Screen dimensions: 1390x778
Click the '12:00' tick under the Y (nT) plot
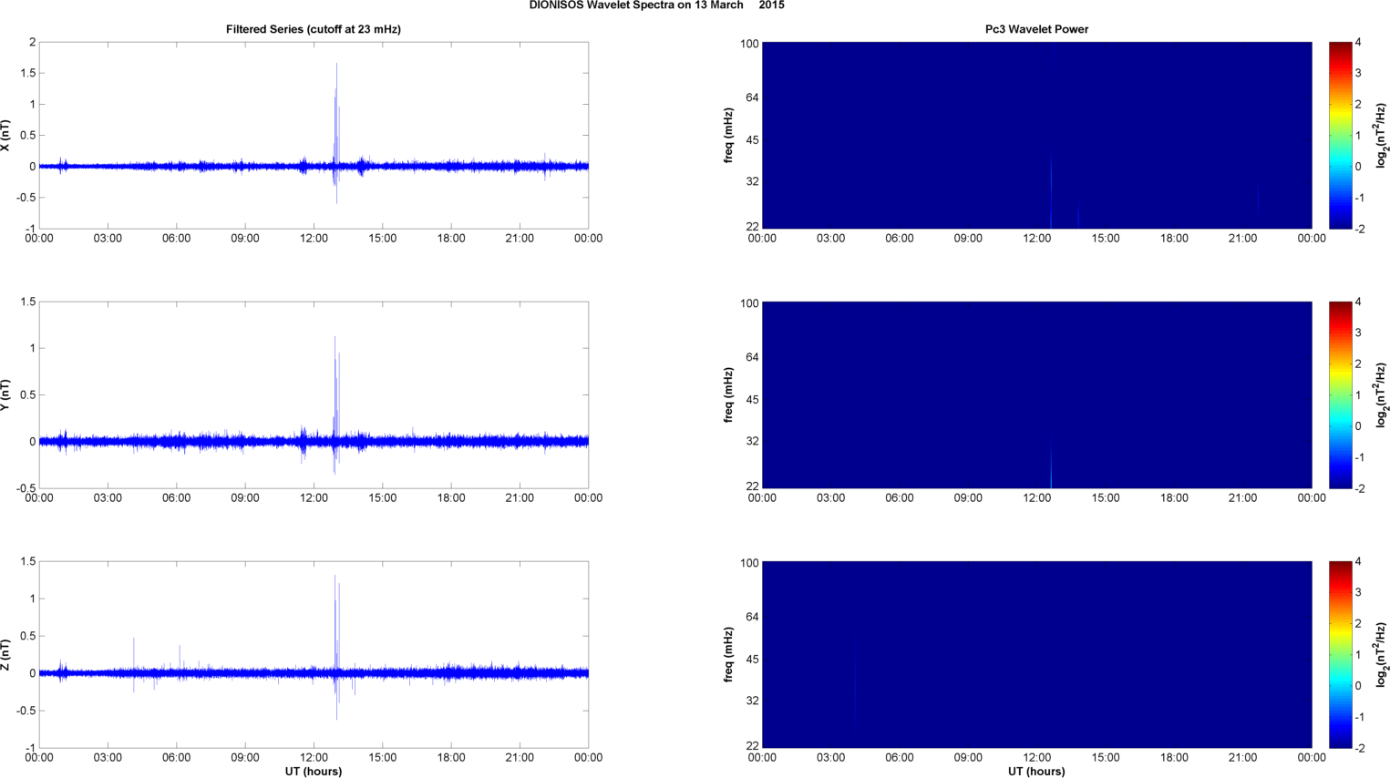[x=314, y=498]
